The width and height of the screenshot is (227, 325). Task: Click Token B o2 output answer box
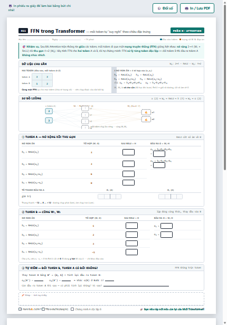166,235
